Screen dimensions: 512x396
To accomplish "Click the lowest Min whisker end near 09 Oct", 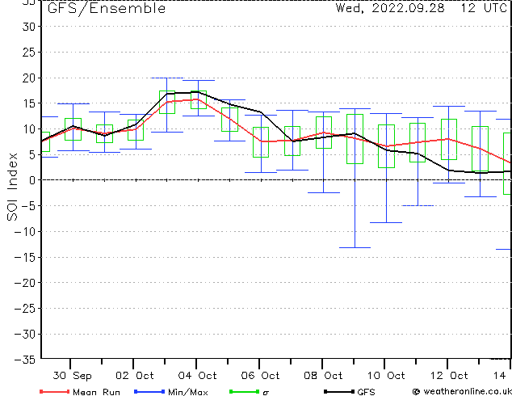I will point(355,247).
